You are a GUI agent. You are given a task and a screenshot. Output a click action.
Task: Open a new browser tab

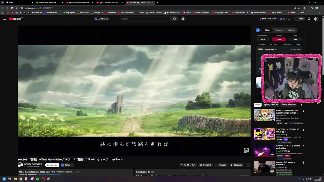click(x=157, y=3)
